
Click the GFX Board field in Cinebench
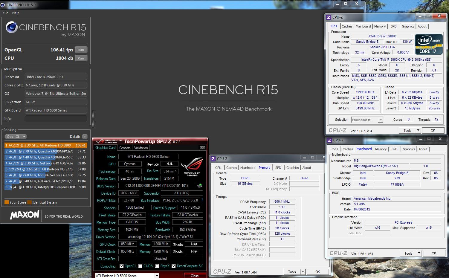pos(56,110)
